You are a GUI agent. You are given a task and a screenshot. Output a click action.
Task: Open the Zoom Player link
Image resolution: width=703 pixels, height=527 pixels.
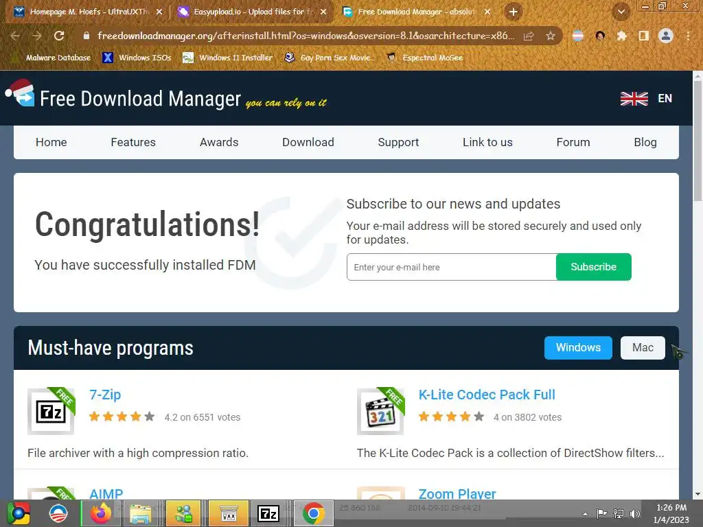[x=457, y=494]
